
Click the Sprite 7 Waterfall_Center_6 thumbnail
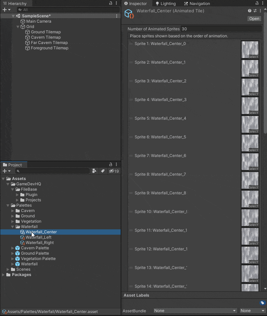250,162
